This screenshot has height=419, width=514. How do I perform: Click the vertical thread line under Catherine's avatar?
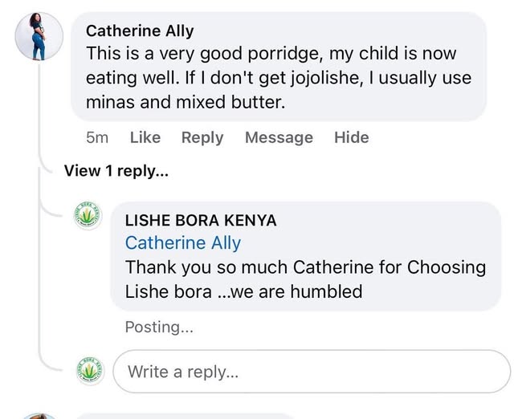tap(39, 265)
